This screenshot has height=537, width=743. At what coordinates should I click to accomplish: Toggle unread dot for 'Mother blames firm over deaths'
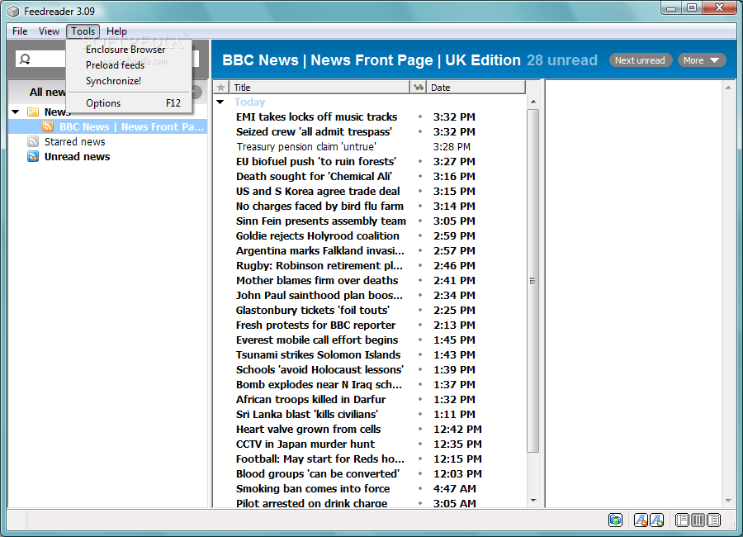click(x=420, y=280)
